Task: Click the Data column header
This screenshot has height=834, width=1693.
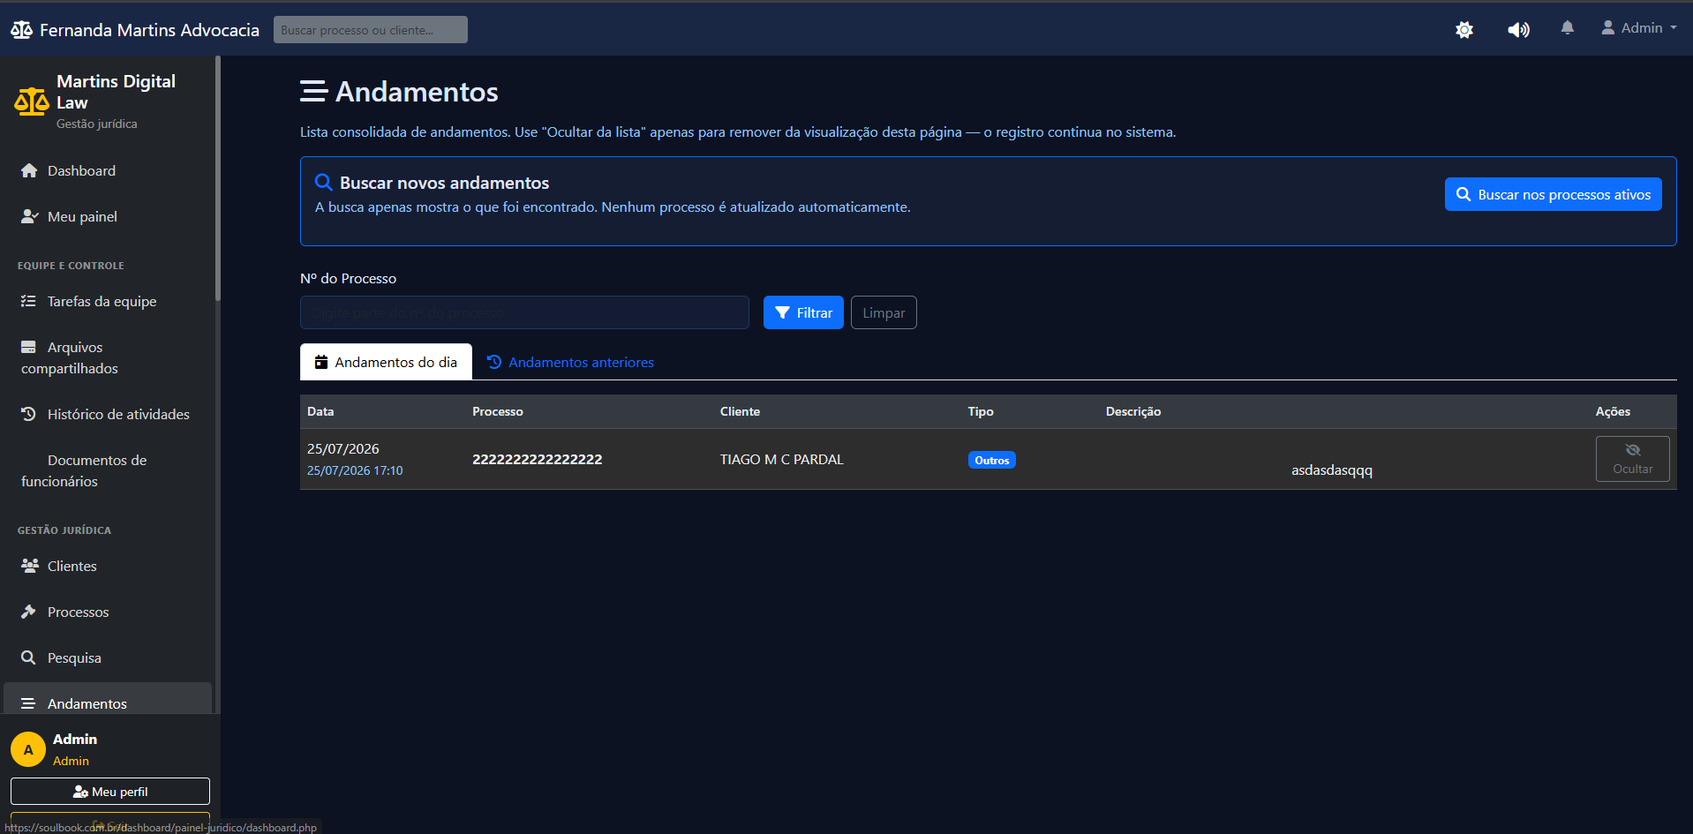Action: click(x=320, y=411)
